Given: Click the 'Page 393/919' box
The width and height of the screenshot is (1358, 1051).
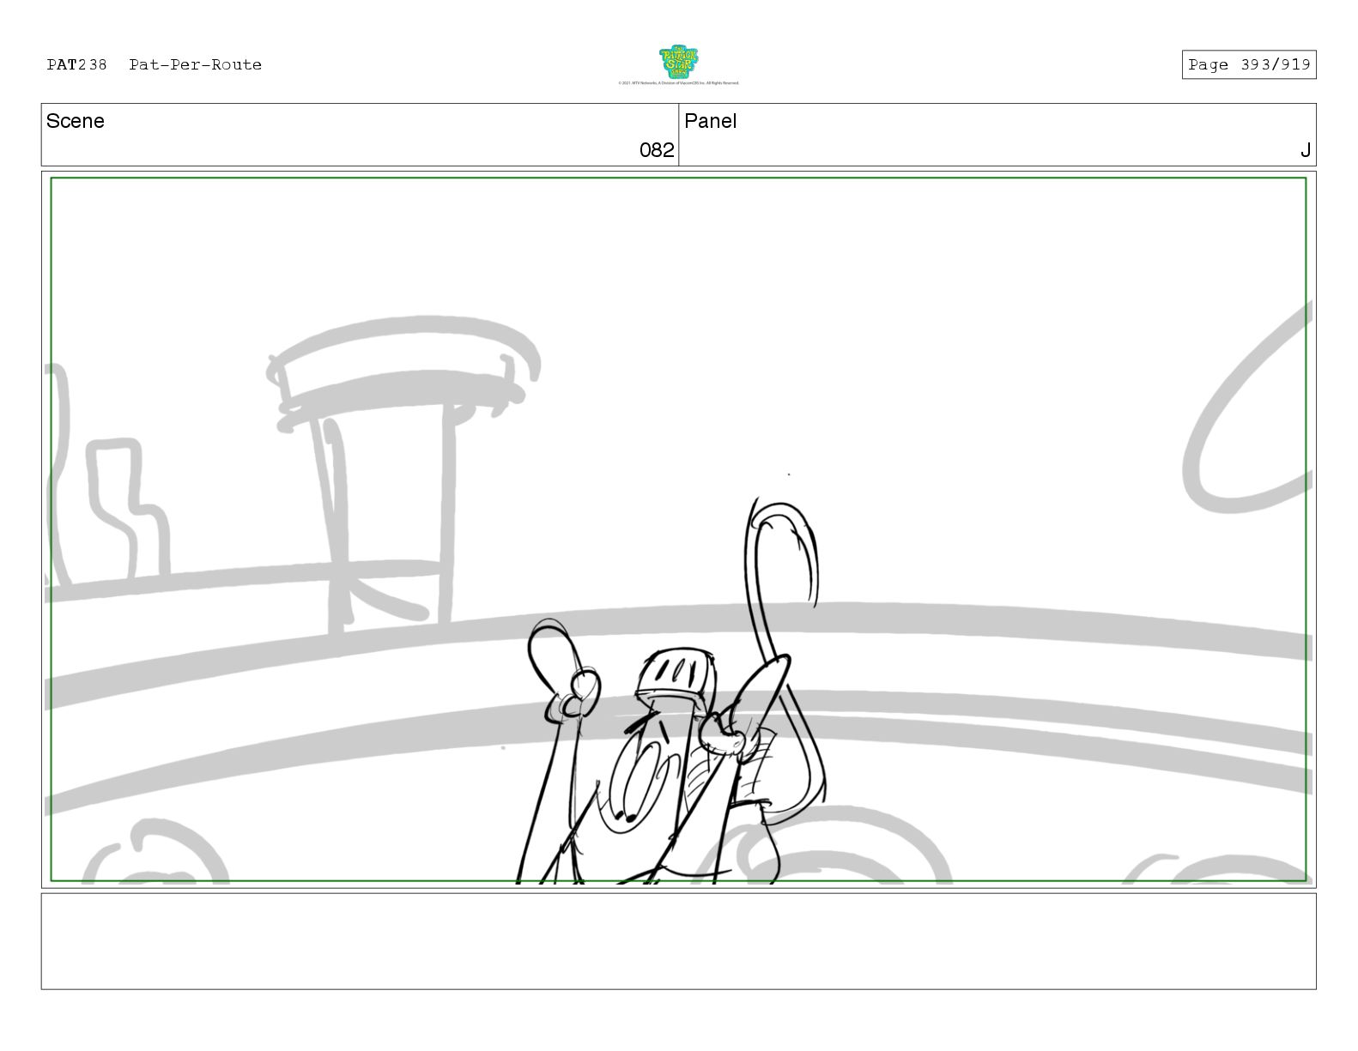Looking at the screenshot, I should pyautogui.click(x=1249, y=64).
